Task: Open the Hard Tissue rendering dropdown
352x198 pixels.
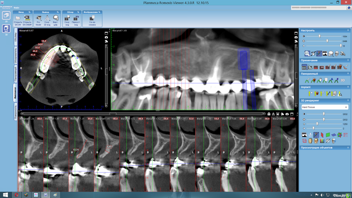Action: click(x=325, y=107)
